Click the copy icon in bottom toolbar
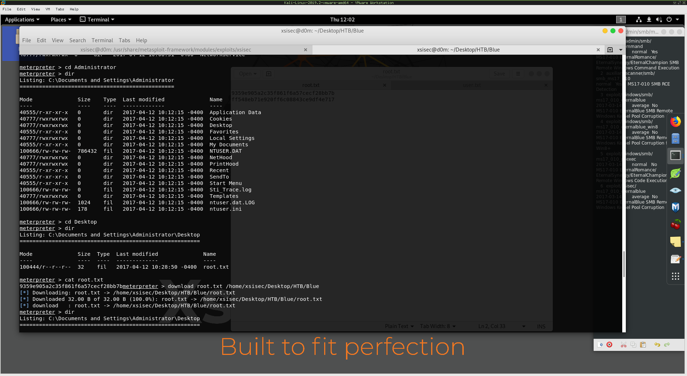 click(x=633, y=345)
